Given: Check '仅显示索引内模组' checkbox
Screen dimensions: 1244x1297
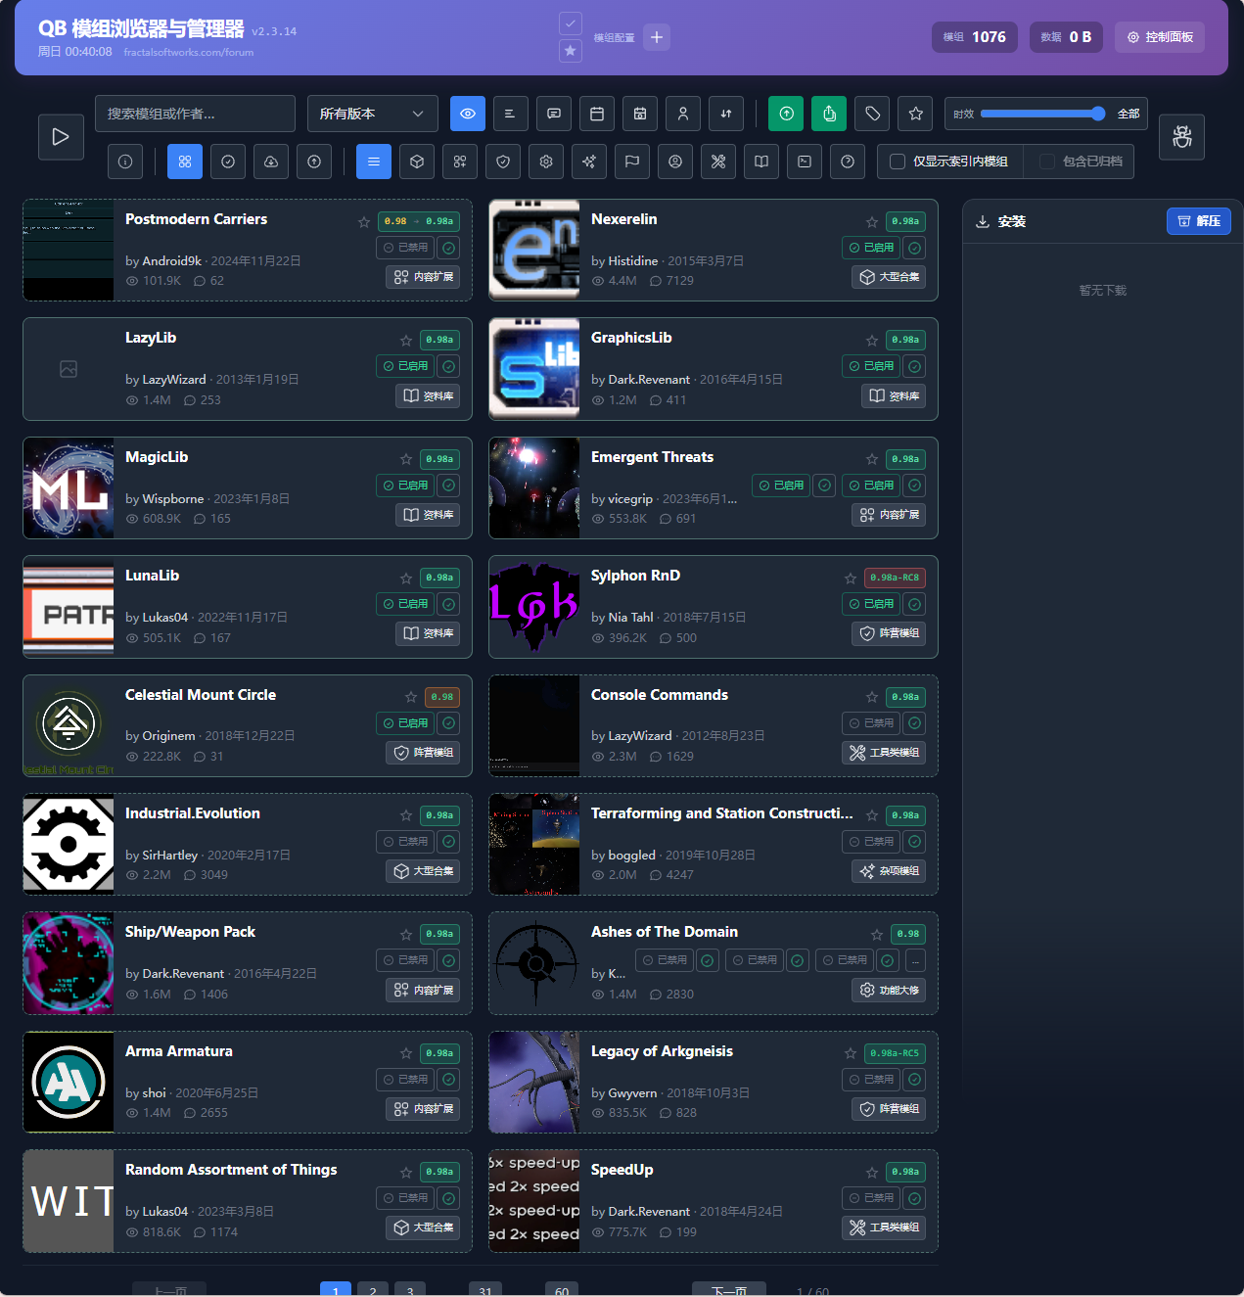Looking at the screenshot, I should click(898, 162).
